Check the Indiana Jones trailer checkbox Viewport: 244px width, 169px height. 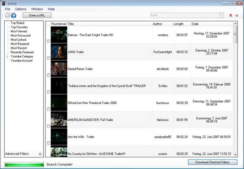[x=48, y=92]
